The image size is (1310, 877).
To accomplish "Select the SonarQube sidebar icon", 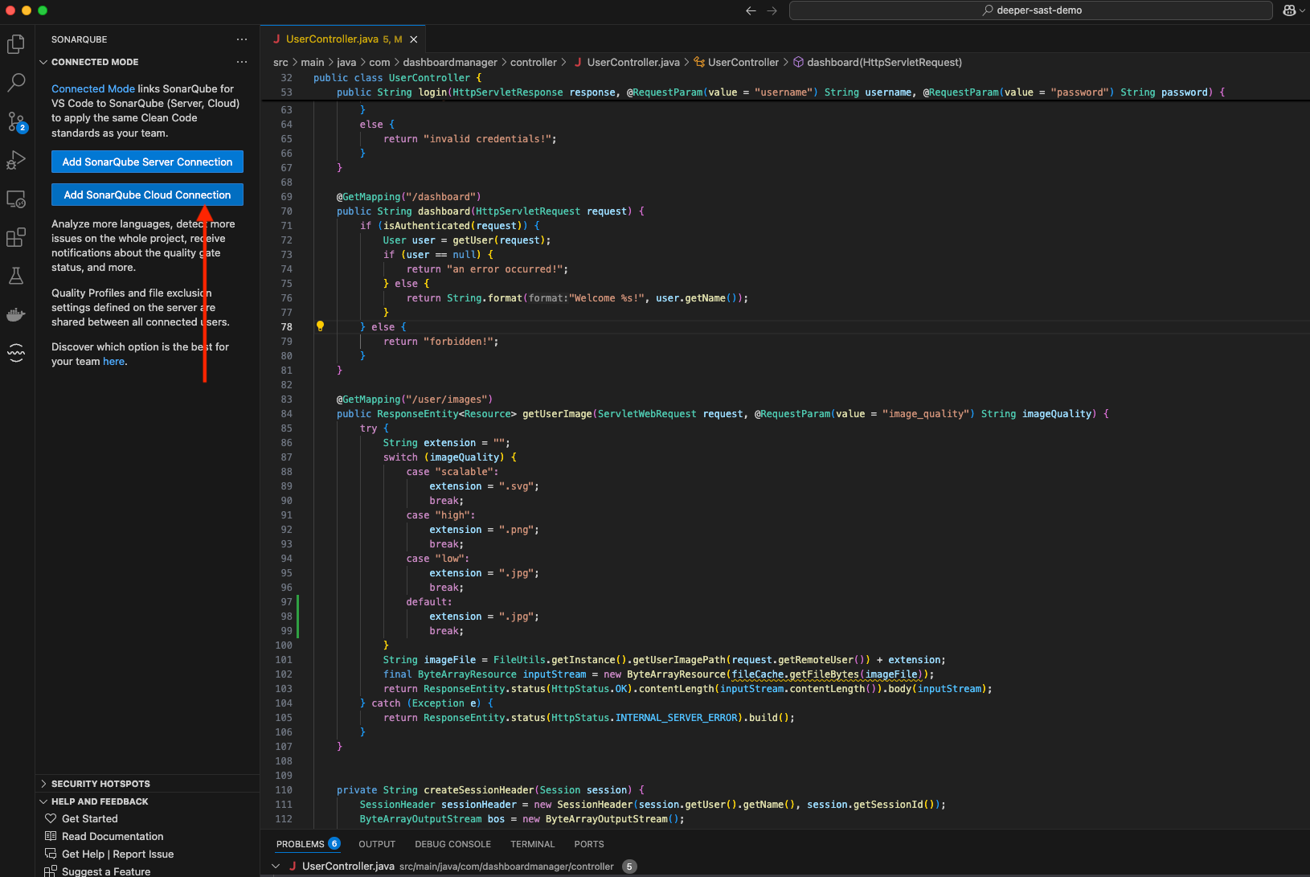I will pyautogui.click(x=16, y=354).
